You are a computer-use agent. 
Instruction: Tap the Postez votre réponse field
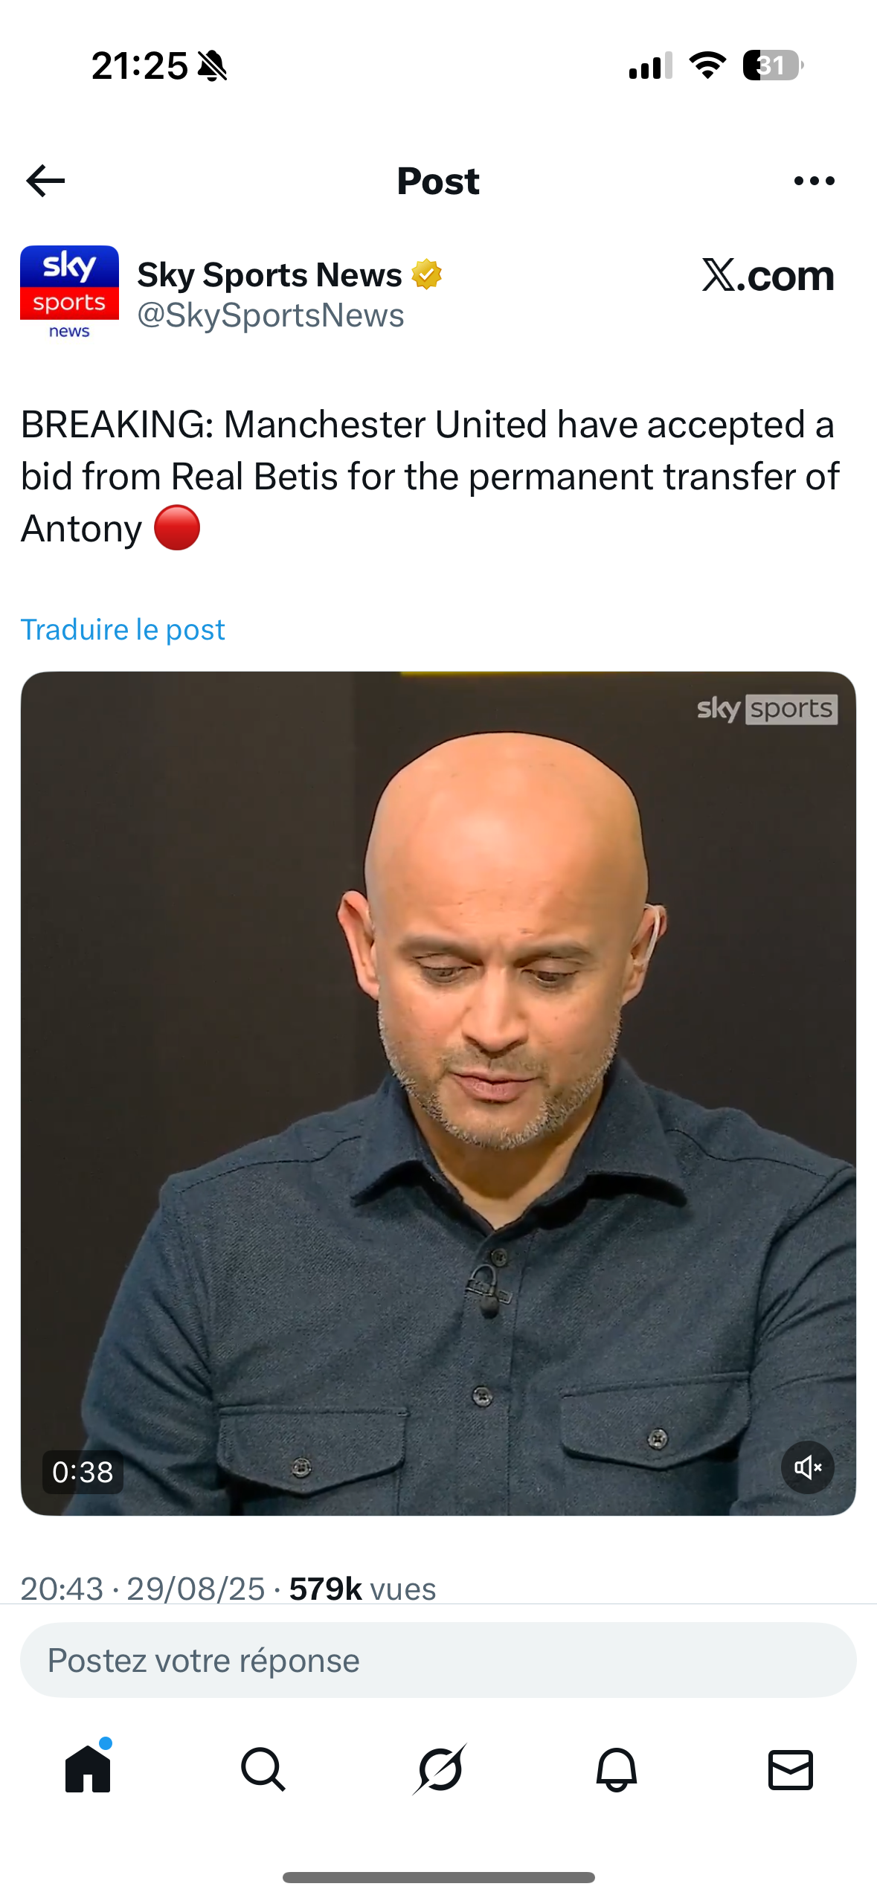(x=438, y=1660)
